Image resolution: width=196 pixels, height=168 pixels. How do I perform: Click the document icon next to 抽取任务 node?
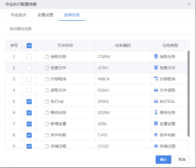[47, 57]
